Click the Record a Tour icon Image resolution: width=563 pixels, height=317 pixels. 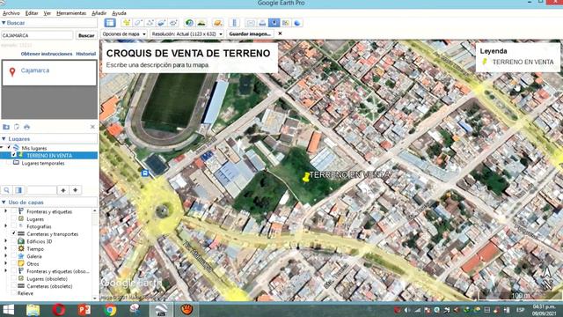pos(173,23)
